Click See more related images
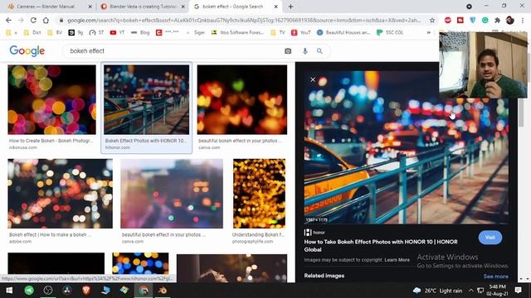This screenshot has width=531, height=298. 496,276
